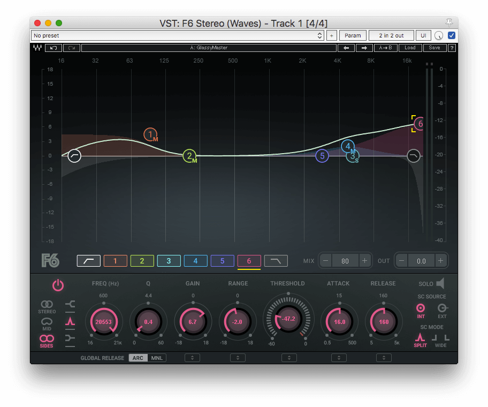Open the 2 in 2 out routing menu
Image resolution: width=488 pixels, height=407 pixels.
(x=391, y=35)
